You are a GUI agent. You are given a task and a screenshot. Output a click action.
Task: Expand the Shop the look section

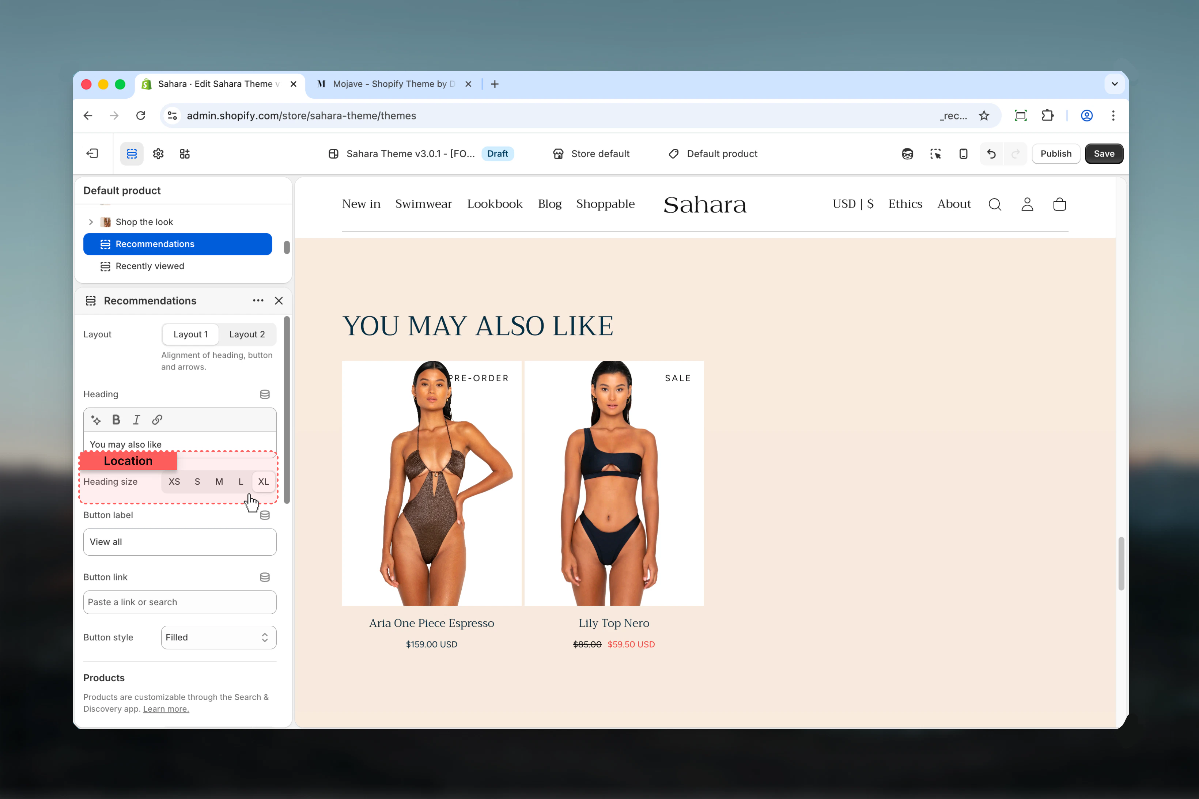[91, 222]
